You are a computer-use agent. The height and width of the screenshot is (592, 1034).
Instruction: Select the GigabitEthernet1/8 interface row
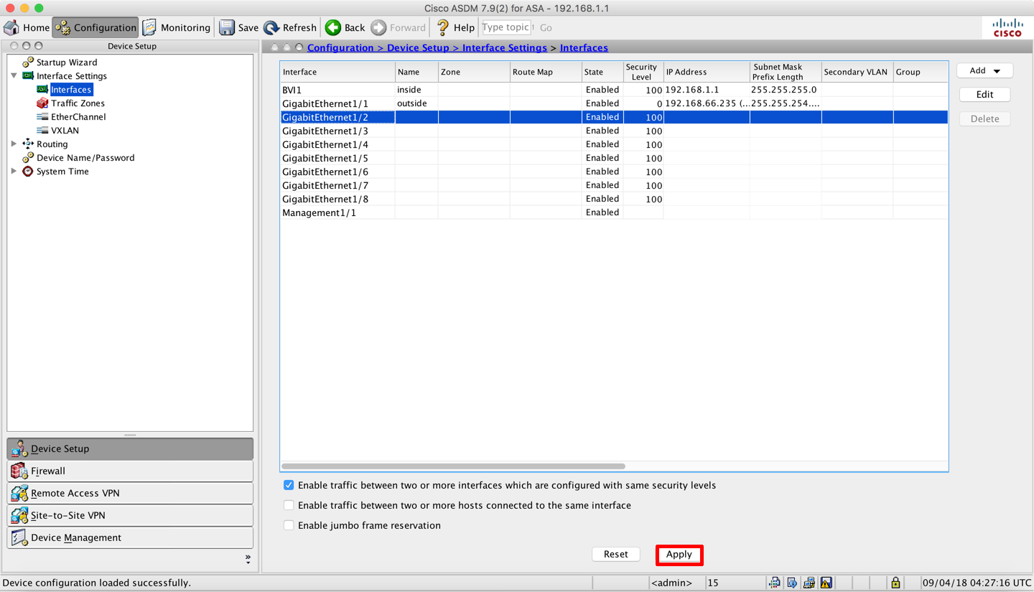614,199
